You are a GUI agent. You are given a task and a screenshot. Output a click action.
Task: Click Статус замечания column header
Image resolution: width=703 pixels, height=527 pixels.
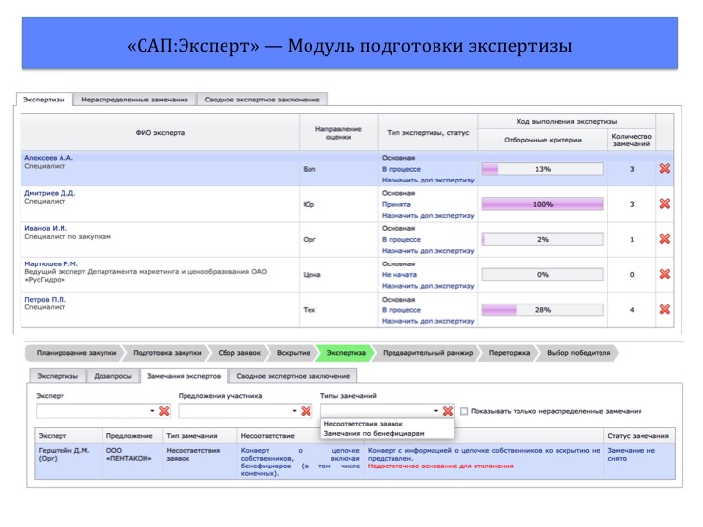coord(639,436)
